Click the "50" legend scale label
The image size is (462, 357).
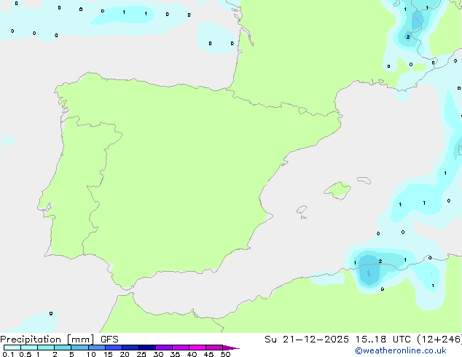pos(225,354)
